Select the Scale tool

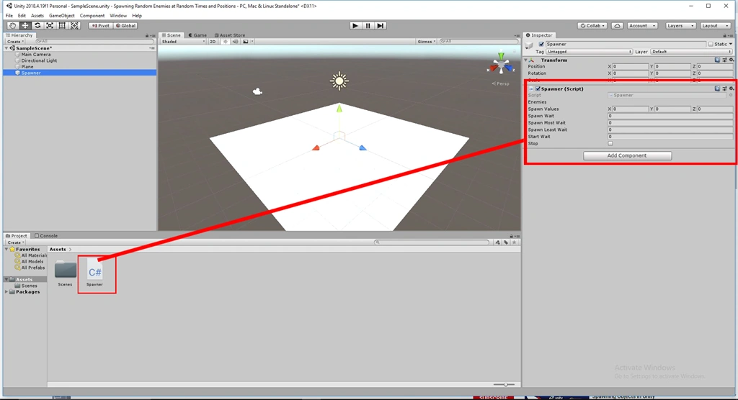tap(50, 26)
